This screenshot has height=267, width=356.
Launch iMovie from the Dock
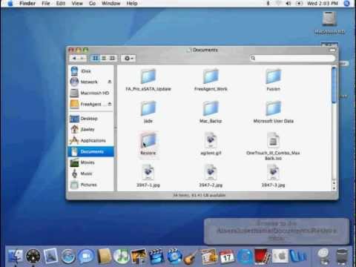click(156, 257)
